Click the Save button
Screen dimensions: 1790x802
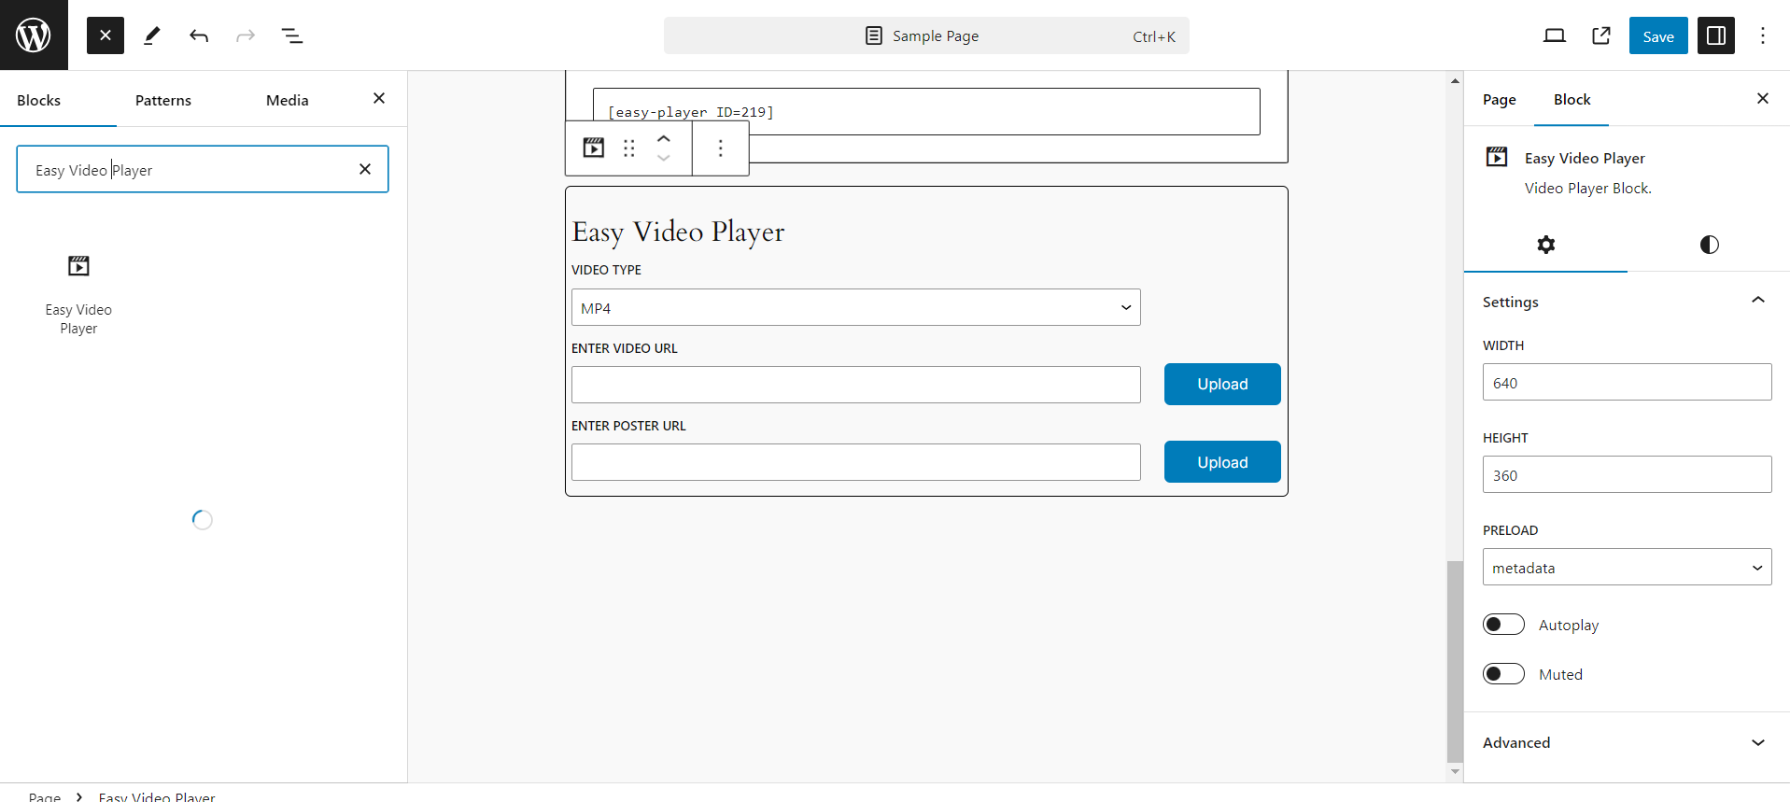(x=1658, y=35)
